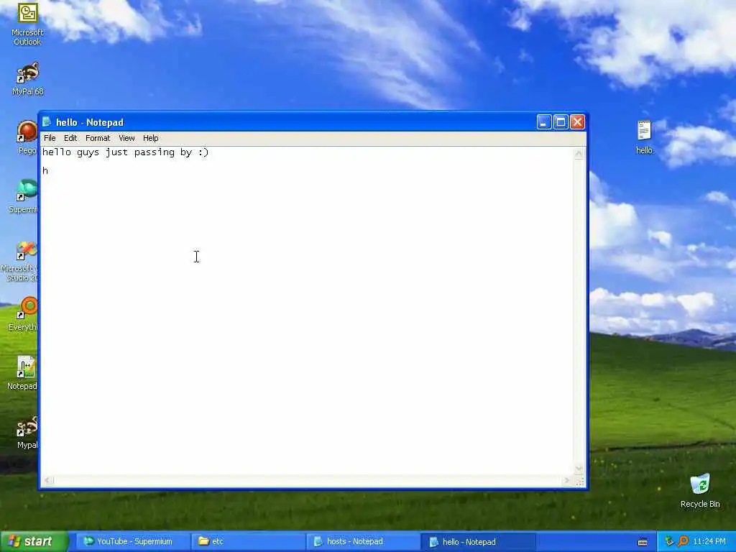Click the vertical scrollbar down arrow
Viewport: 736px width, 552px height.
(579, 468)
